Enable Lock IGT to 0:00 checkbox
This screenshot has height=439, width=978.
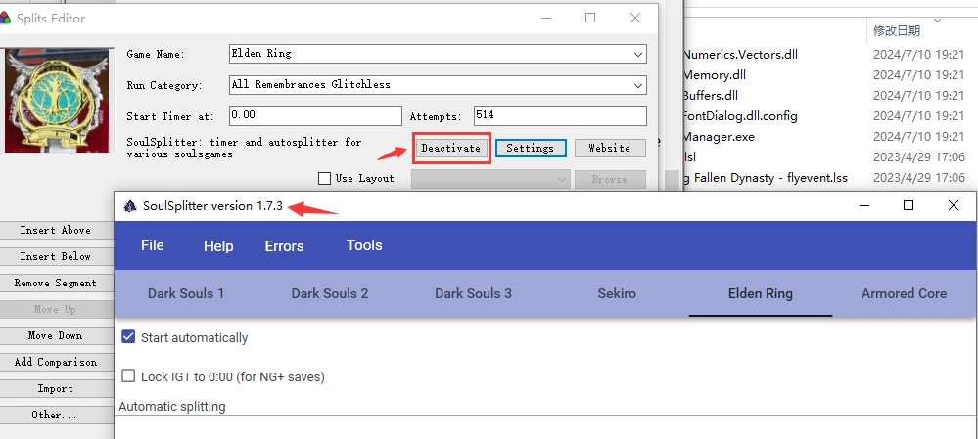click(x=128, y=376)
